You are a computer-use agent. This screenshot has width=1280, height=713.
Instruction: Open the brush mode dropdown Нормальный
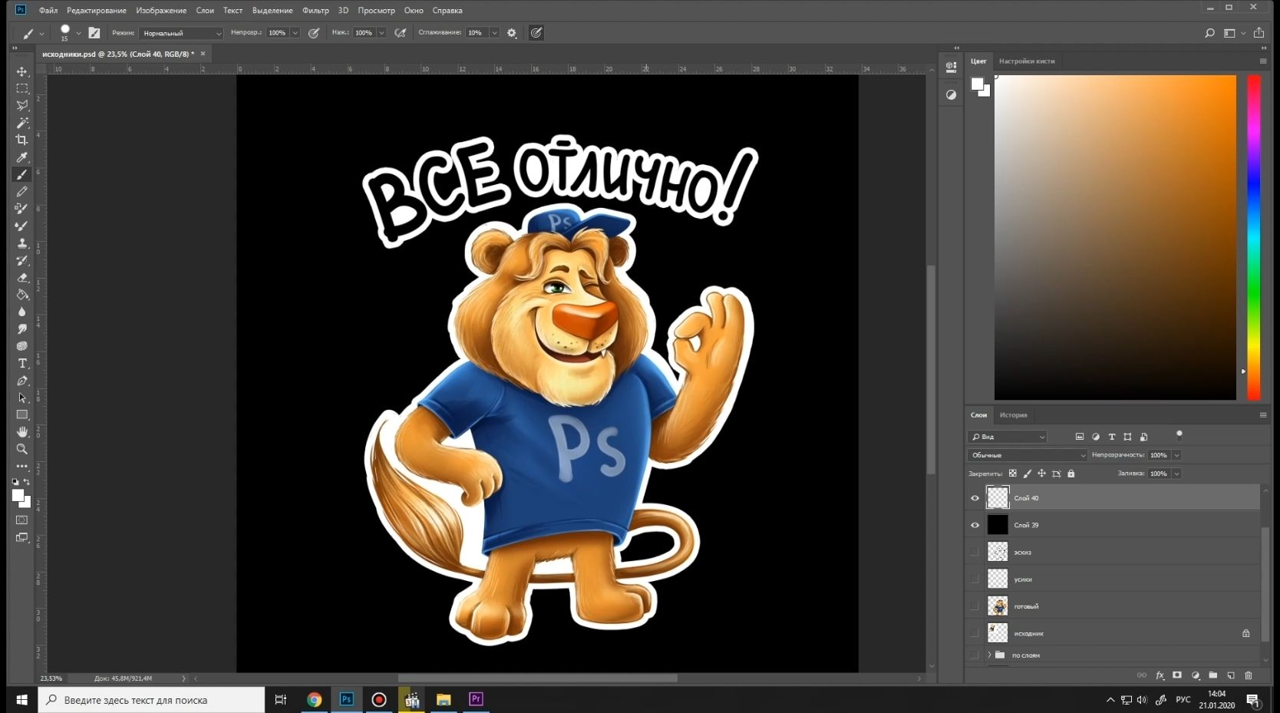(x=181, y=33)
